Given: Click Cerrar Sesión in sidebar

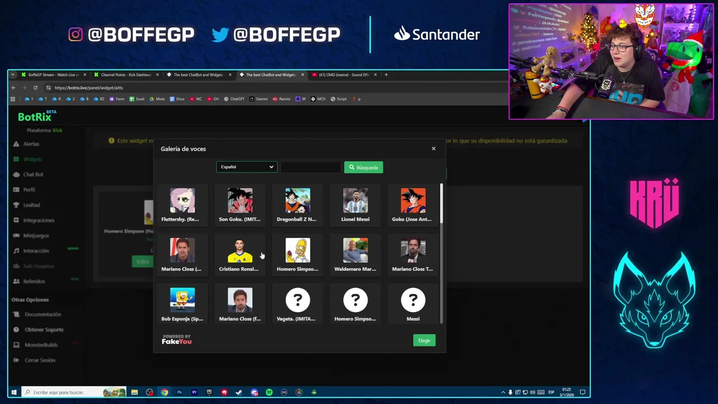Looking at the screenshot, I should coord(40,360).
